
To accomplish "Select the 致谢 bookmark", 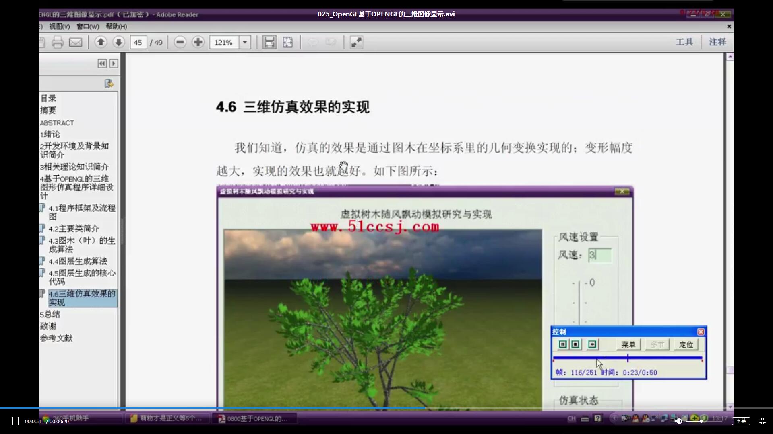I will pyautogui.click(x=48, y=326).
